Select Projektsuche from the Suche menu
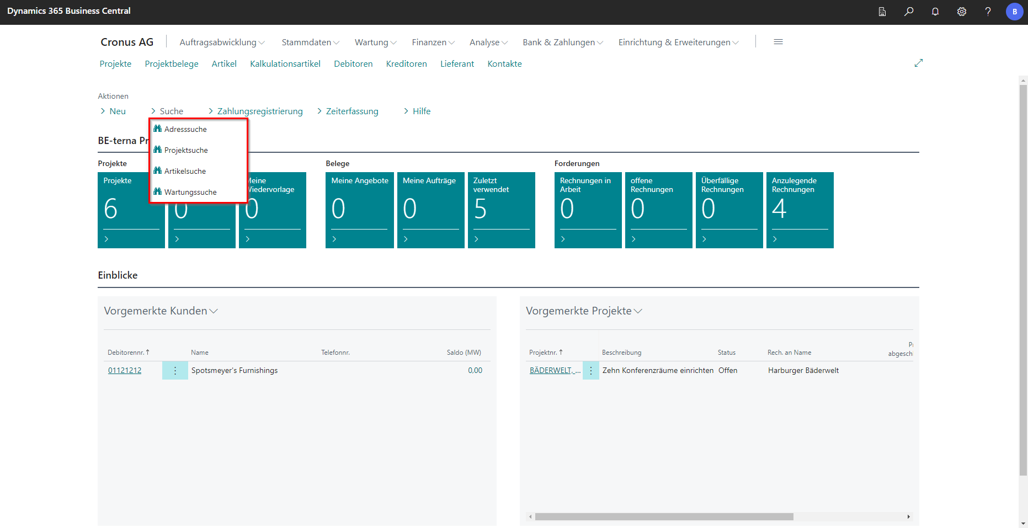 coord(186,150)
